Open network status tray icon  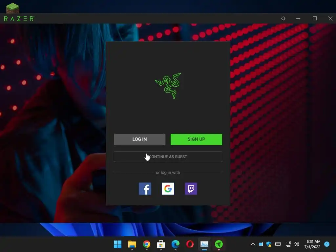[288, 244]
